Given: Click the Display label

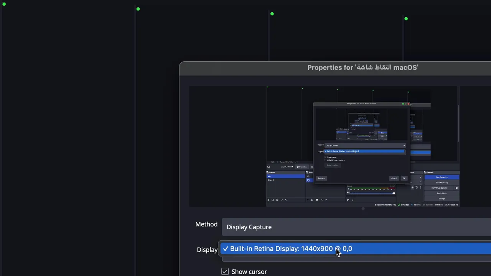Looking at the screenshot, I should 207,250.
